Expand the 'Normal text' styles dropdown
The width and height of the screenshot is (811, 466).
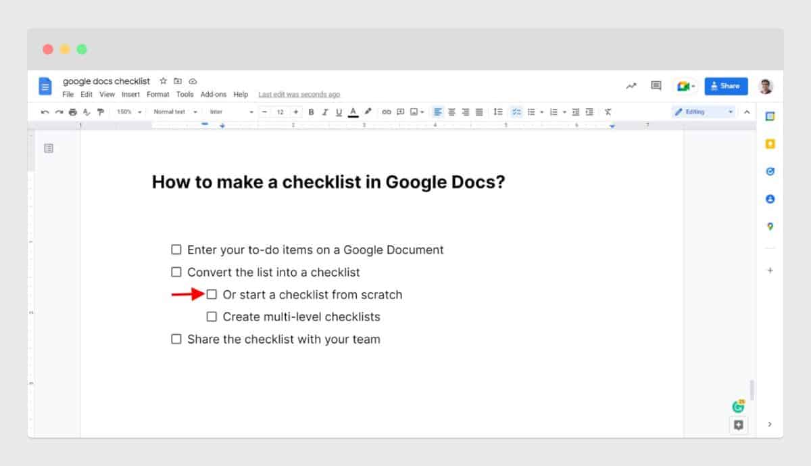coord(174,112)
